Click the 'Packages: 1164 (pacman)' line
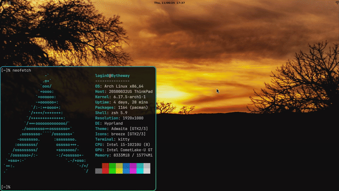The height and width of the screenshot is (191, 339). click(x=121, y=108)
